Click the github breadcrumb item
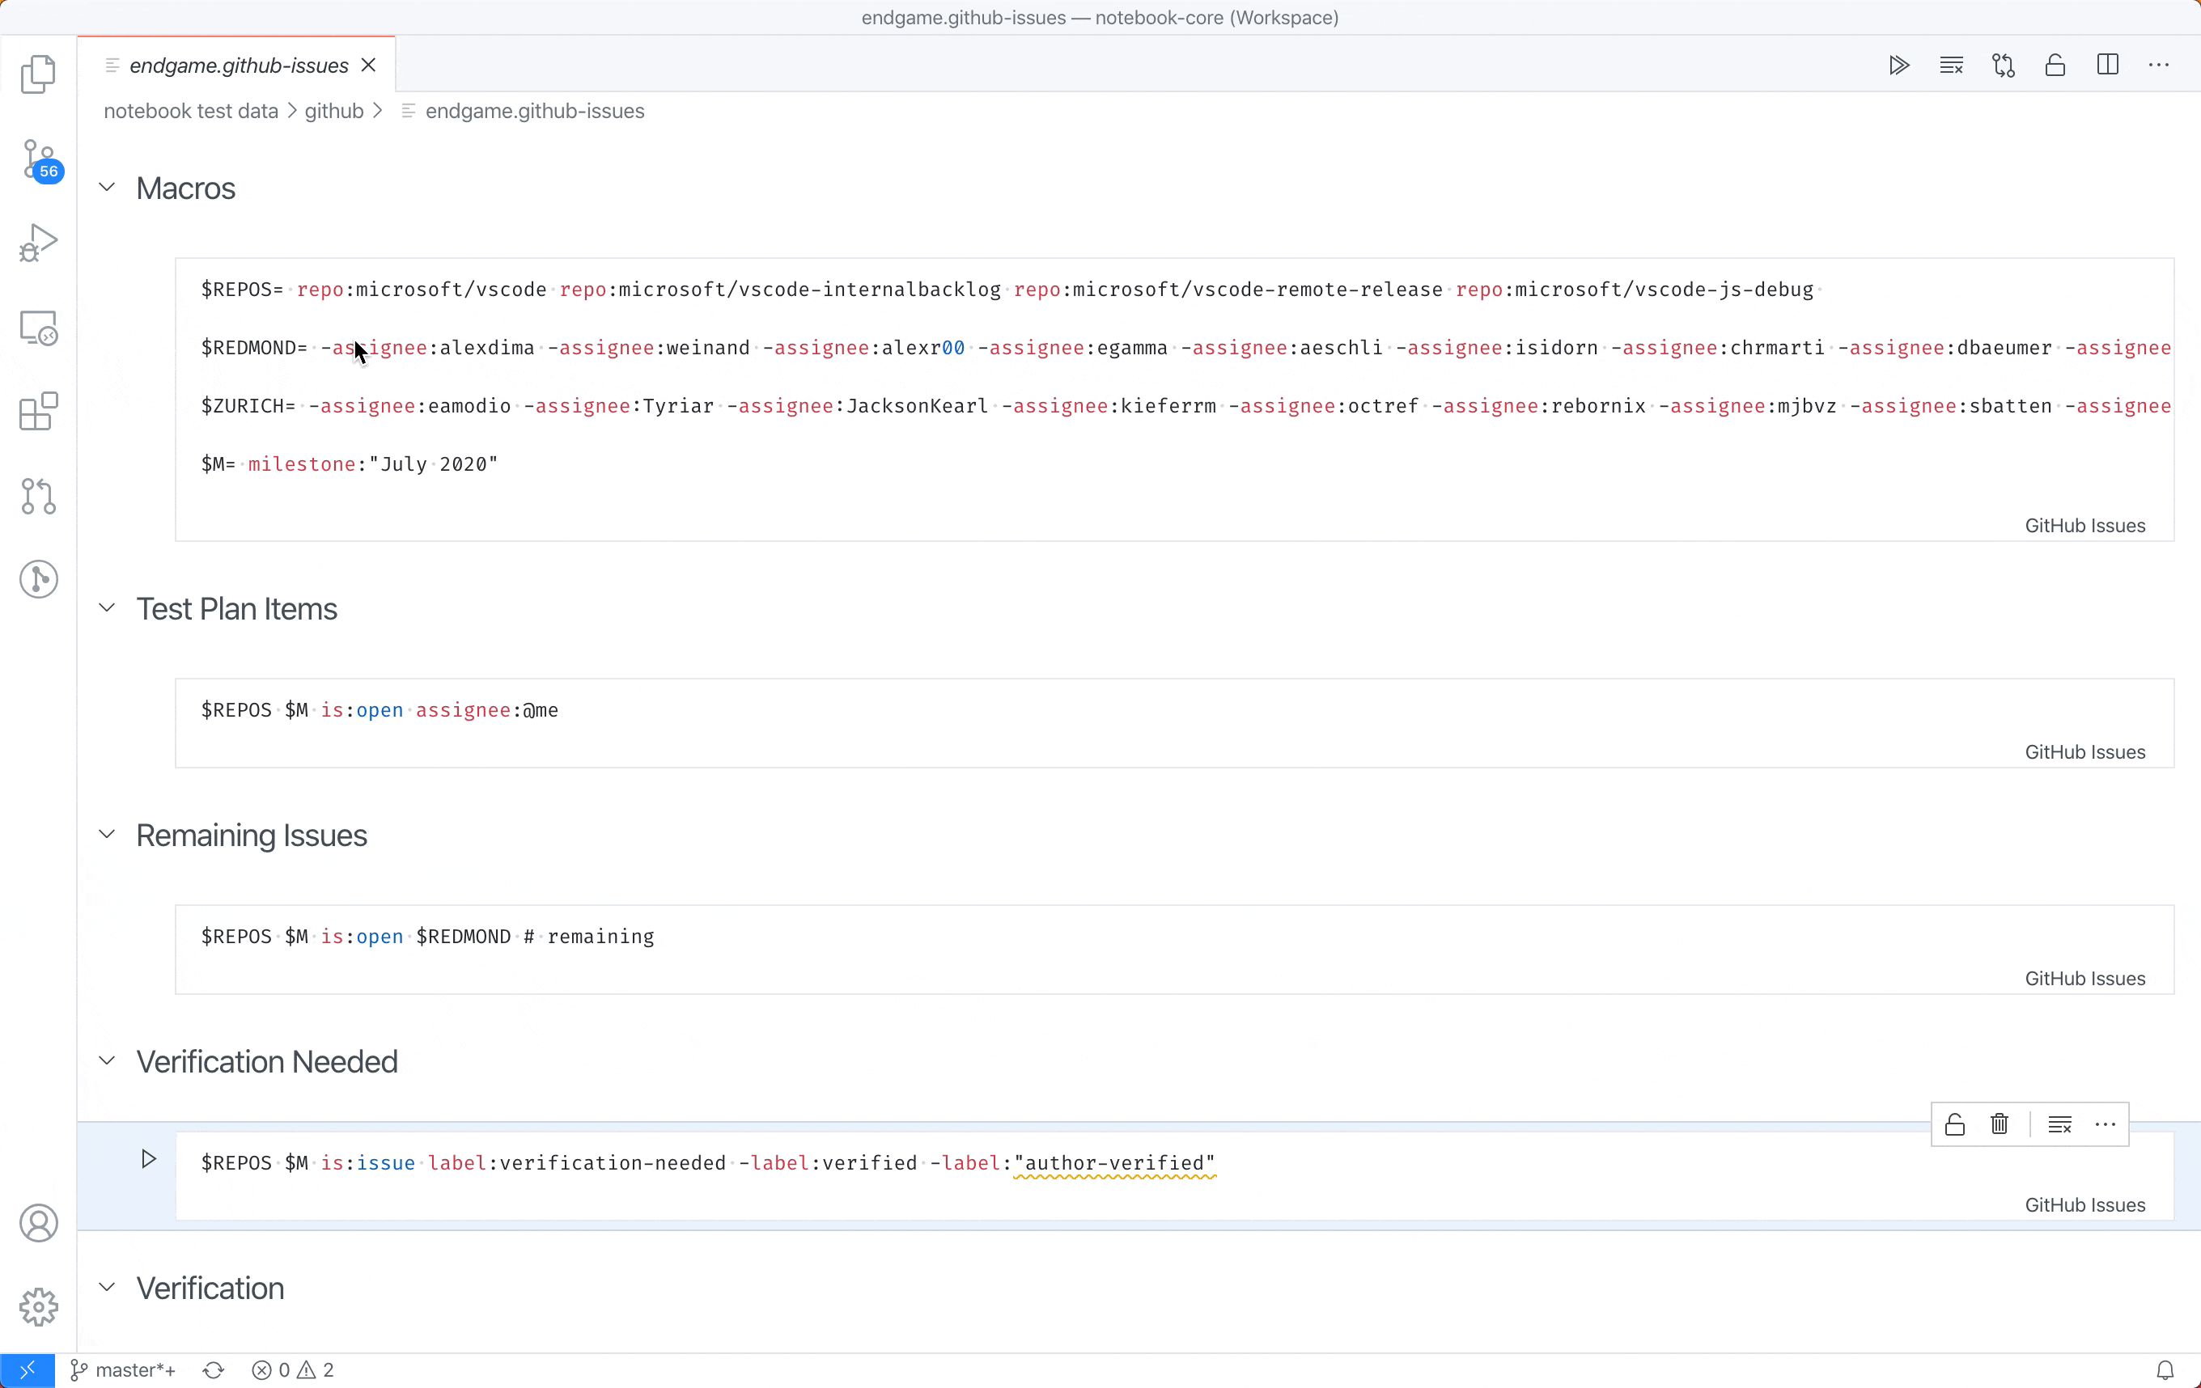This screenshot has height=1388, width=2201. tap(333, 111)
